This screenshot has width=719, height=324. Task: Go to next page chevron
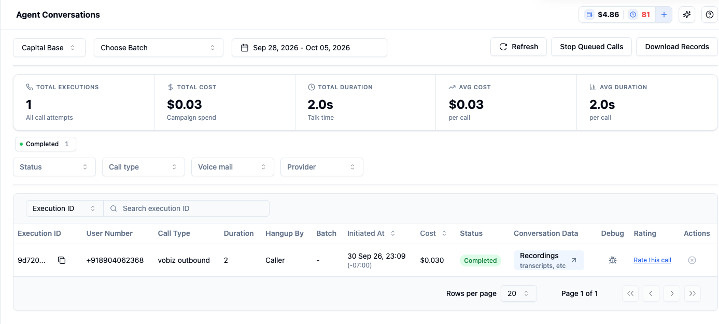[672, 293]
